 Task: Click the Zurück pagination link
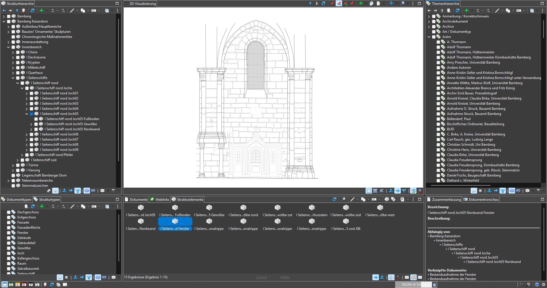pyautogui.click(x=262, y=277)
